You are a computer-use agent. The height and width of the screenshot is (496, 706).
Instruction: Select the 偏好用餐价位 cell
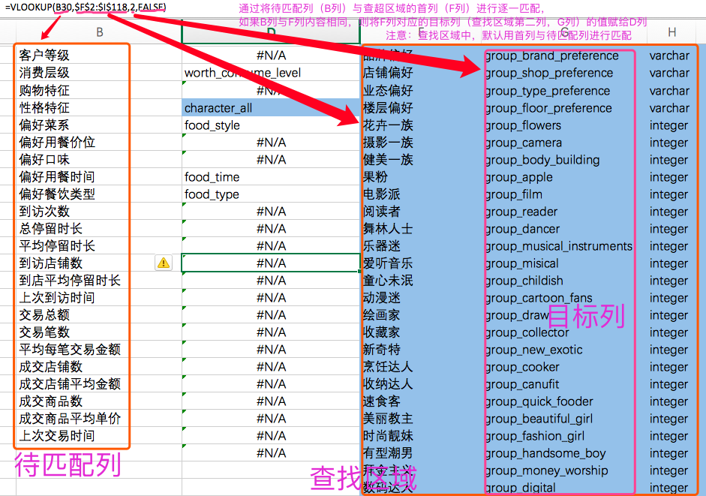99,142
